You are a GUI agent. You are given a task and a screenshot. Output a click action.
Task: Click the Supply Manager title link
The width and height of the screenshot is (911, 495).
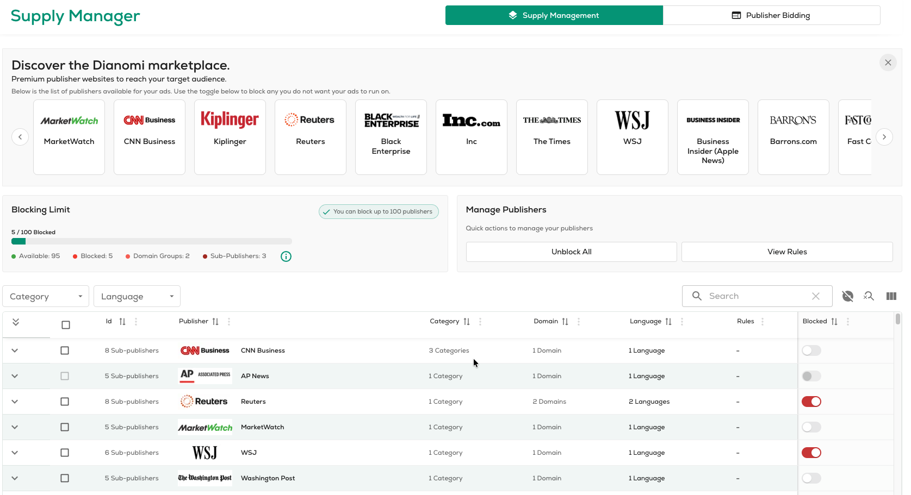[x=75, y=16]
